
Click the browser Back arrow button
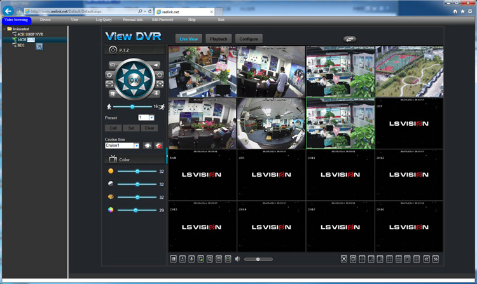coord(8,11)
